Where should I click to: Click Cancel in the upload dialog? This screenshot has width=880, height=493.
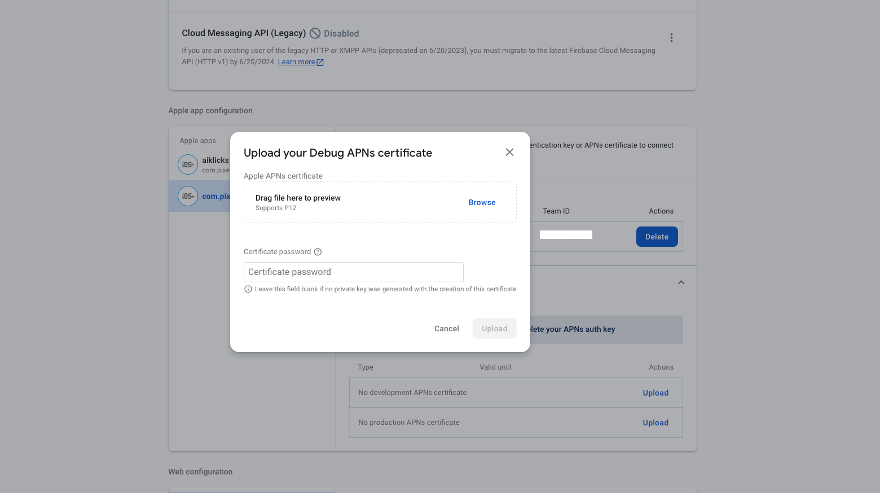[446, 328]
